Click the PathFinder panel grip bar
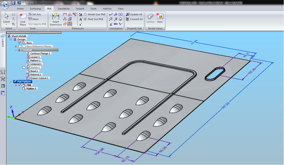 click(x=34, y=33)
